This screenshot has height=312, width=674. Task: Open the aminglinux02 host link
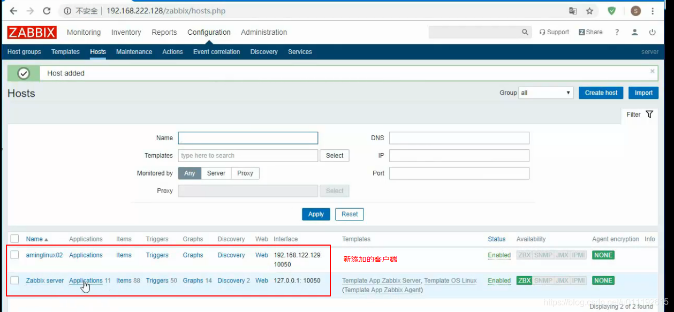44,255
